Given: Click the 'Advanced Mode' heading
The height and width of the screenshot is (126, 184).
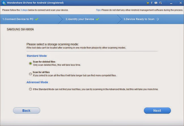Looking at the screenshot, I should tap(37, 82).
